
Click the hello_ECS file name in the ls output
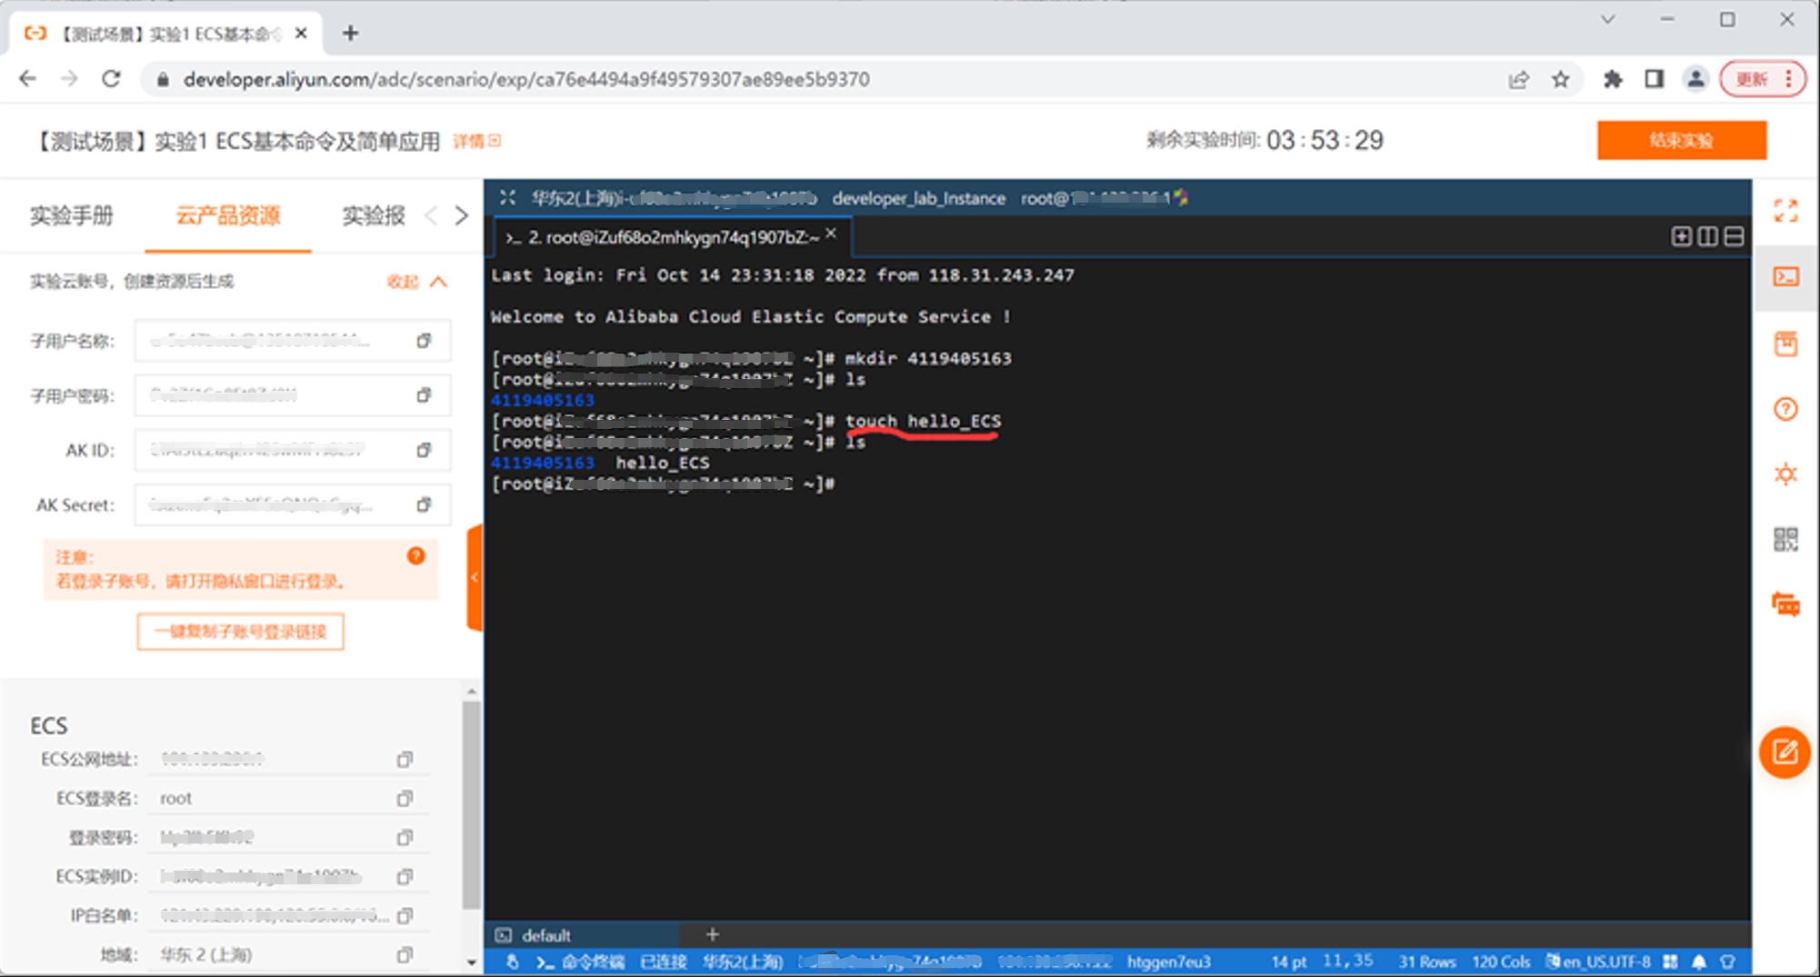pyautogui.click(x=663, y=463)
